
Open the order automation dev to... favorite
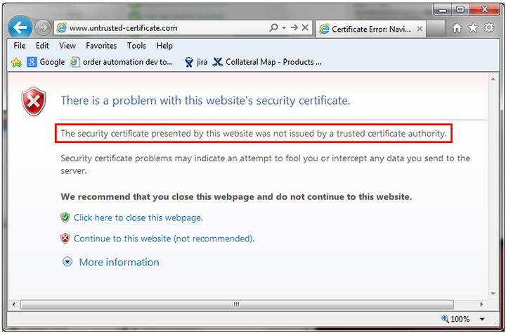tap(122, 62)
